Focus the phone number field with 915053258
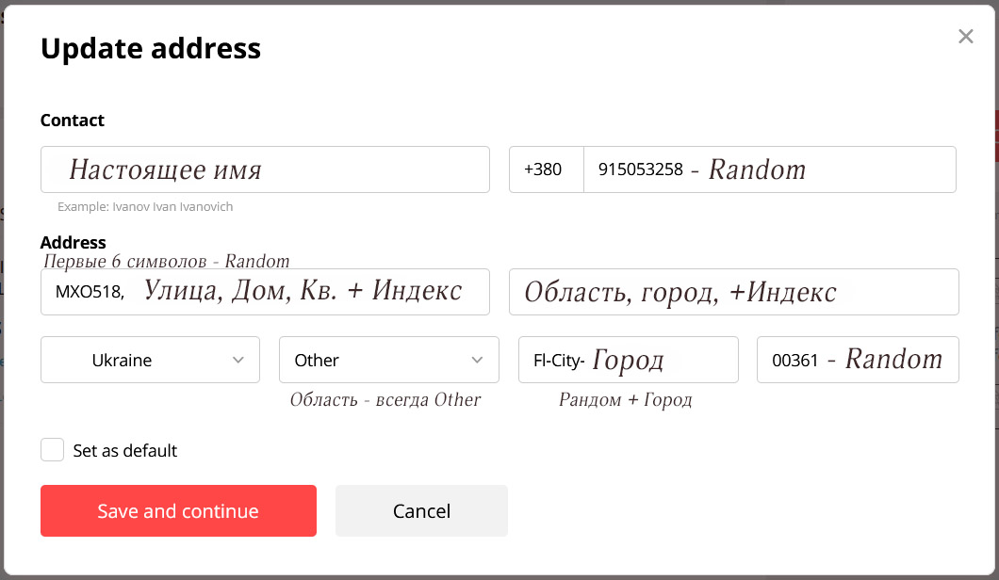 (x=770, y=169)
